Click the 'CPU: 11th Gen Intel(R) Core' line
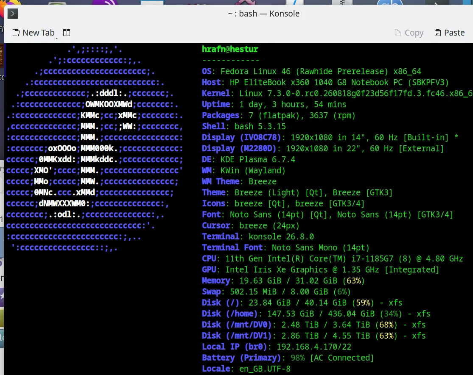This screenshot has width=473, height=375. 333,258
